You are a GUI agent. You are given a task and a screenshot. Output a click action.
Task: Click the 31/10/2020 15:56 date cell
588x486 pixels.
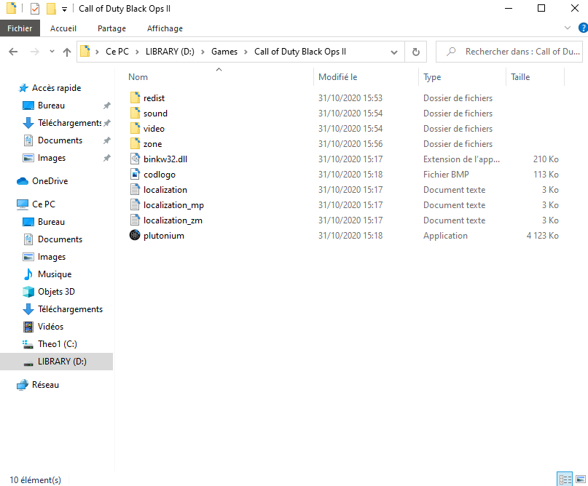coord(350,144)
